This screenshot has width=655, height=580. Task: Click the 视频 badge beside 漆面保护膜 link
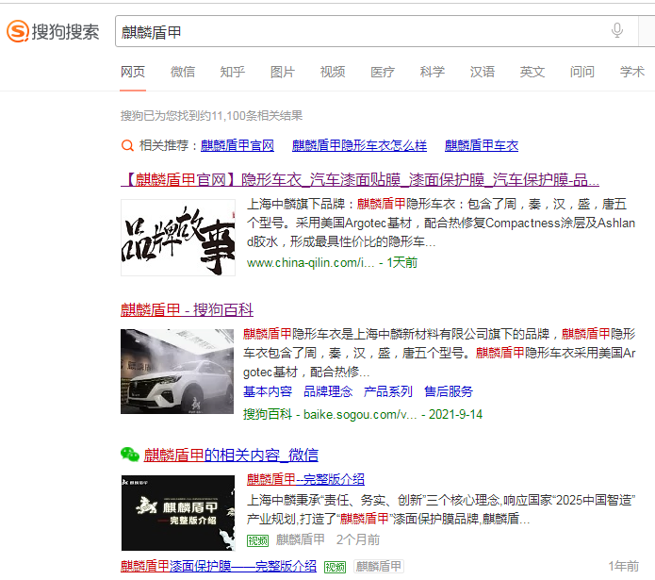point(335,567)
